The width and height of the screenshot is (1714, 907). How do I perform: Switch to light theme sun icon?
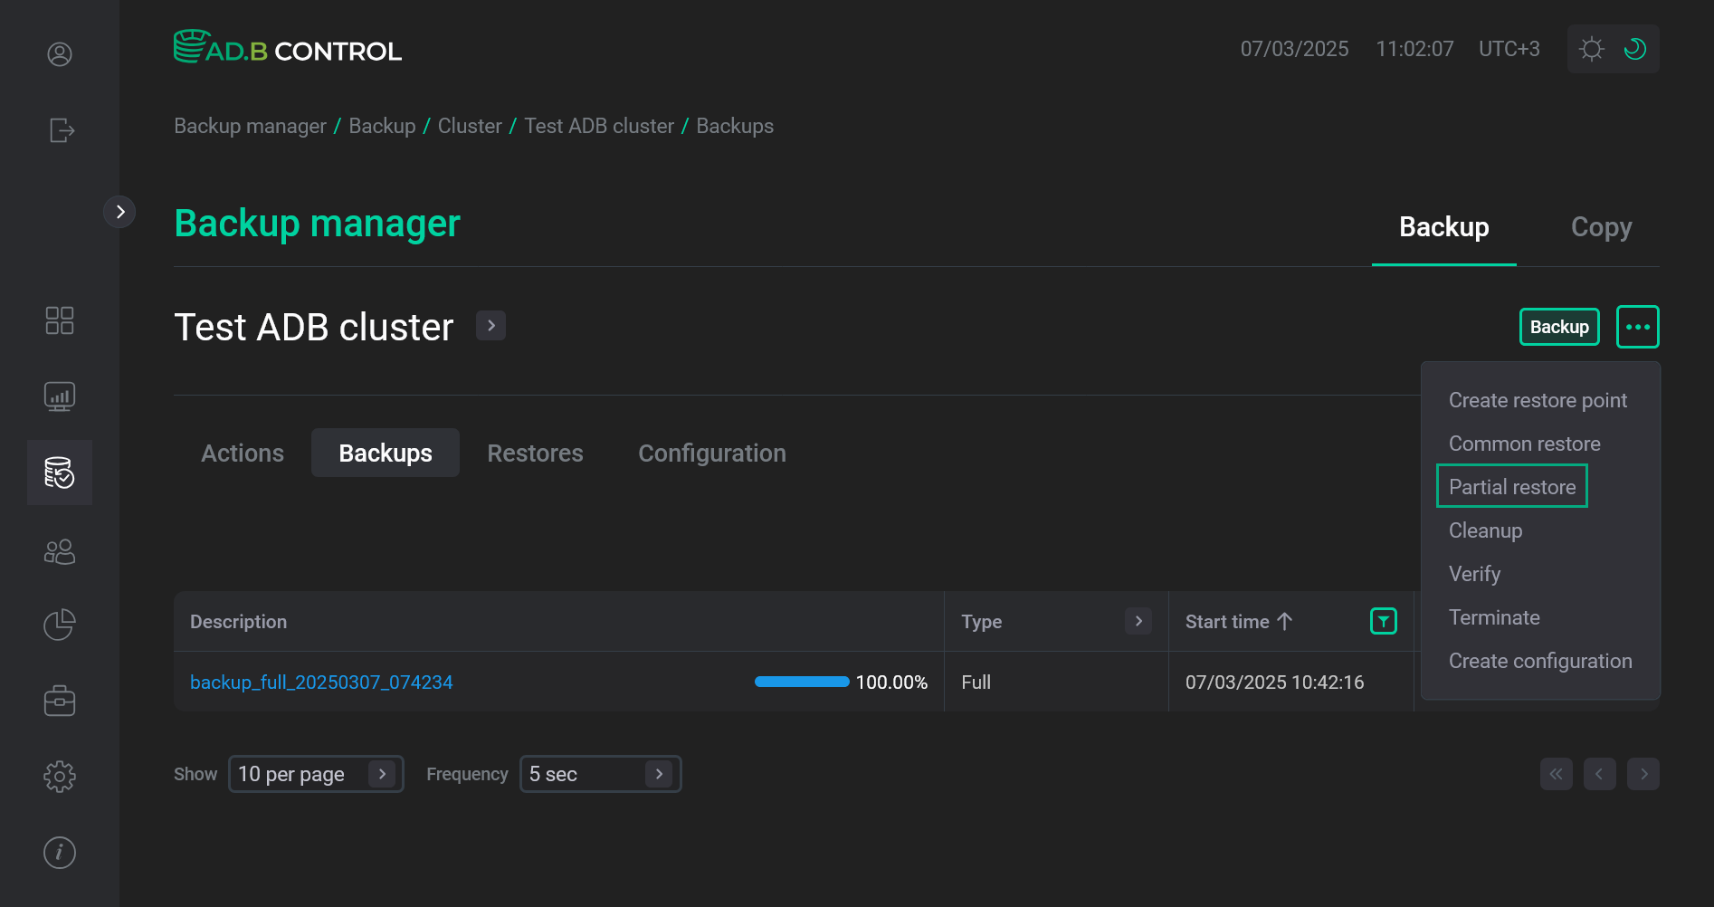pyautogui.click(x=1592, y=49)
